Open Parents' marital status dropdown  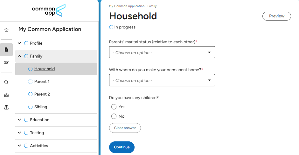pos(162,53)
